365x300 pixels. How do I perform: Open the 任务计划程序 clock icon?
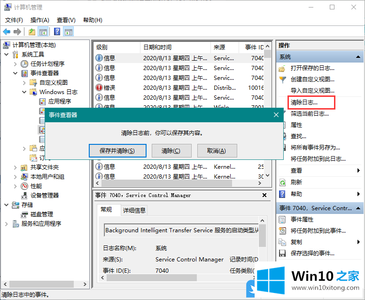[x=24, y=63]
